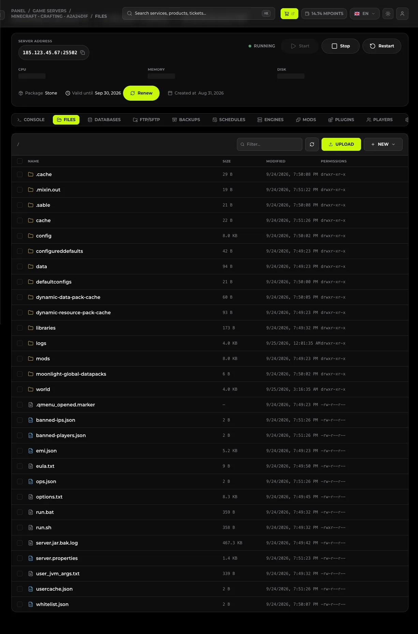
Task: Open the dynamic-resource-pack-cache folder
Action: 73,313
